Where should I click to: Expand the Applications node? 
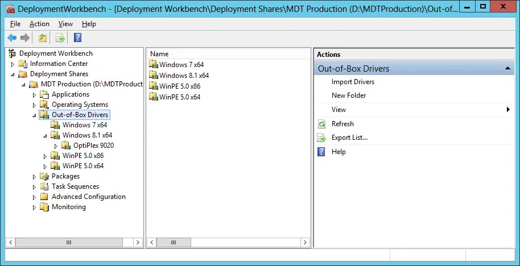[34, 95]
